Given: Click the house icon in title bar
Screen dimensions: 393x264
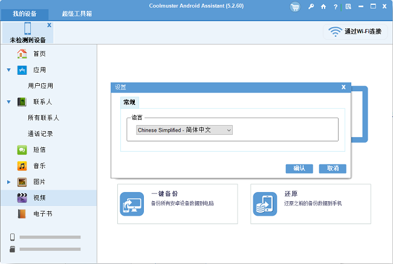Looking at the screenshot, I should click(x=323, y=7).
